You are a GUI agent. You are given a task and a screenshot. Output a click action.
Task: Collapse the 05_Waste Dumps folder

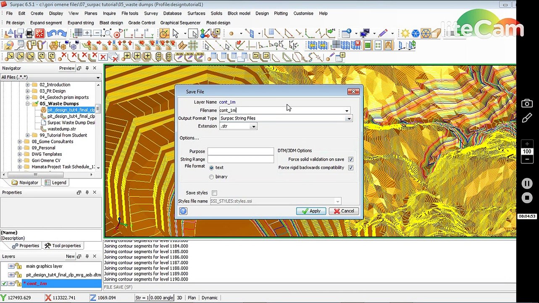coord(28,104)
